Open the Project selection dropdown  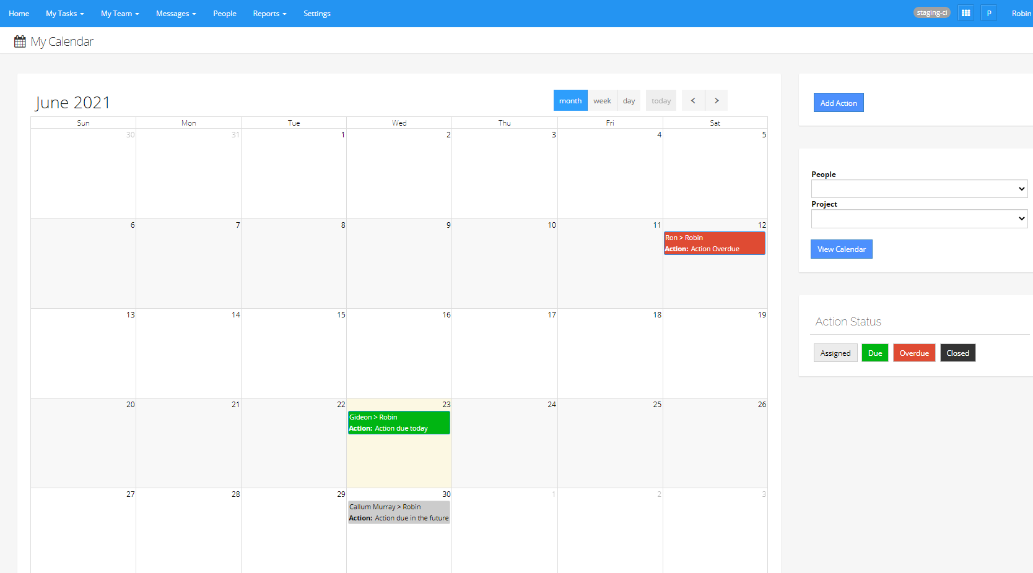[918, 218]
